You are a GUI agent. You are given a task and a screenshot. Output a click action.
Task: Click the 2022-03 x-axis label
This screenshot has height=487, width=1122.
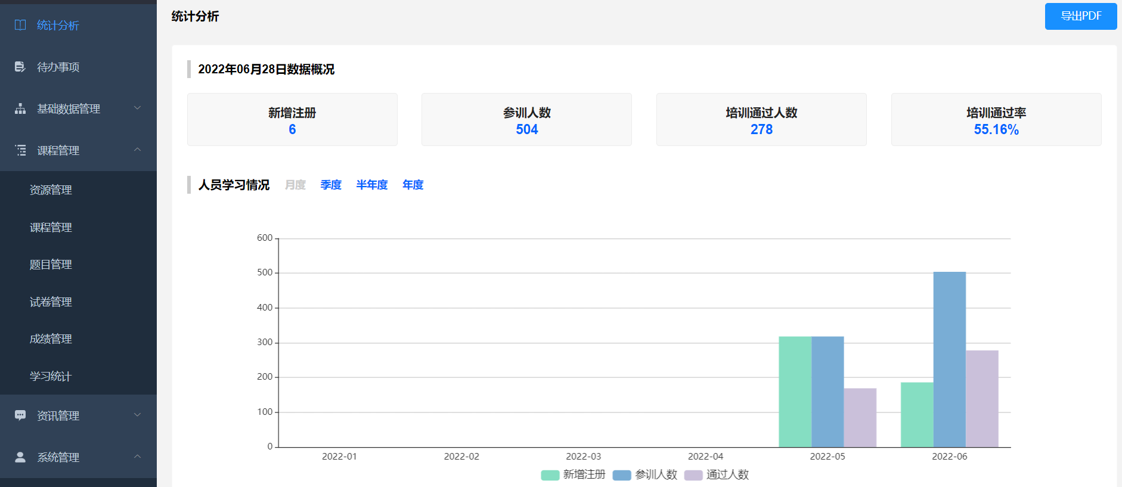click(x=584, y=457)
